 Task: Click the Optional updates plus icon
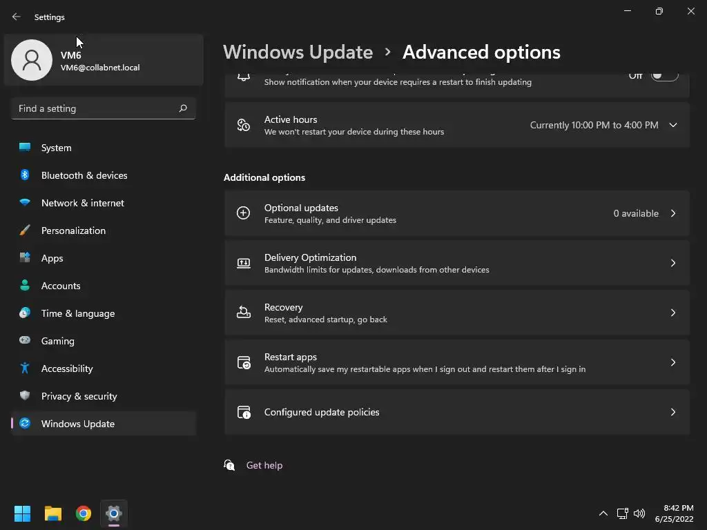point(243,213)
